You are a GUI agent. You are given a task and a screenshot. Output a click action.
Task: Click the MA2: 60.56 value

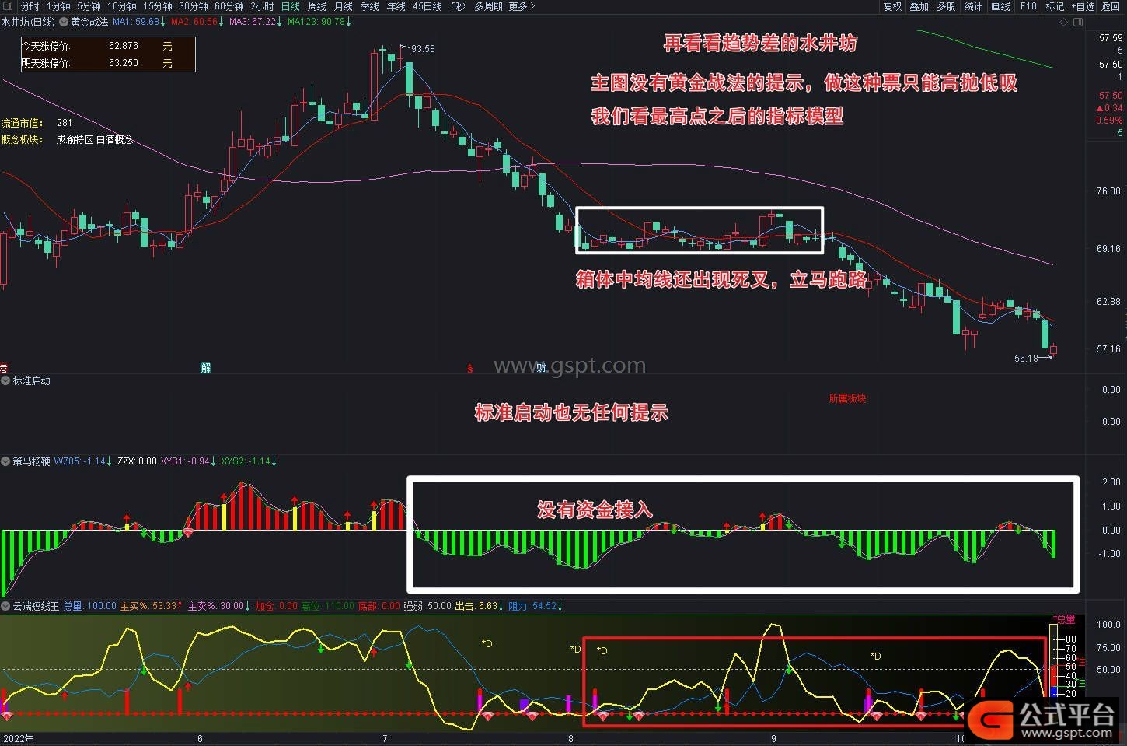point(197,22)
